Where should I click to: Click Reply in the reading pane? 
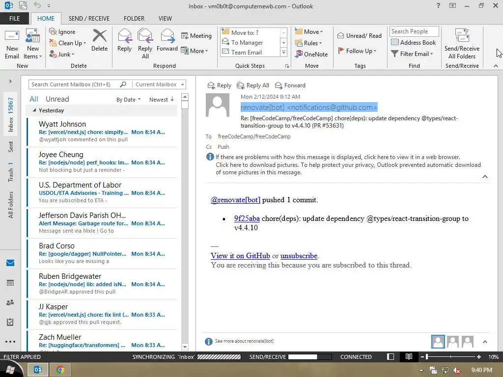(220, 85)
